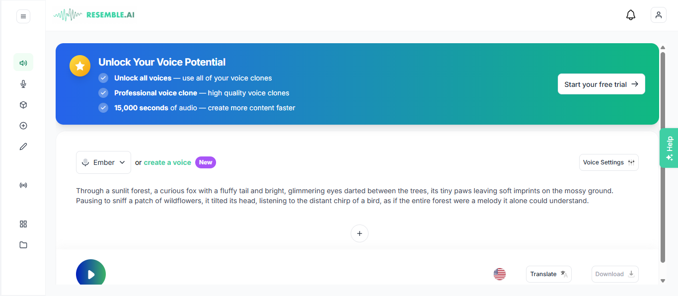Toggle the hamburger sidebar menu
The image size is (678, 296).
(23, 16)
